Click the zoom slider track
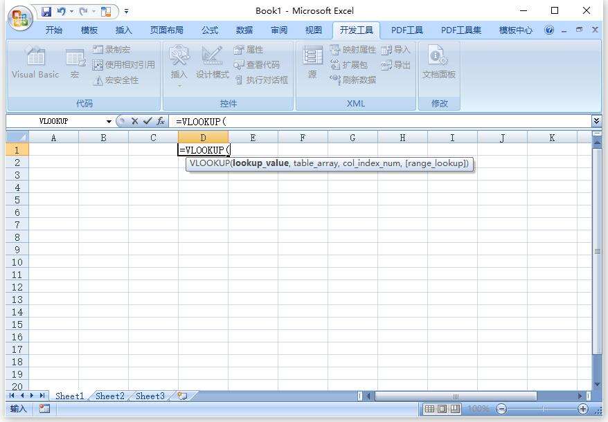This screenshot has height=422, width=608. [542, 409]
